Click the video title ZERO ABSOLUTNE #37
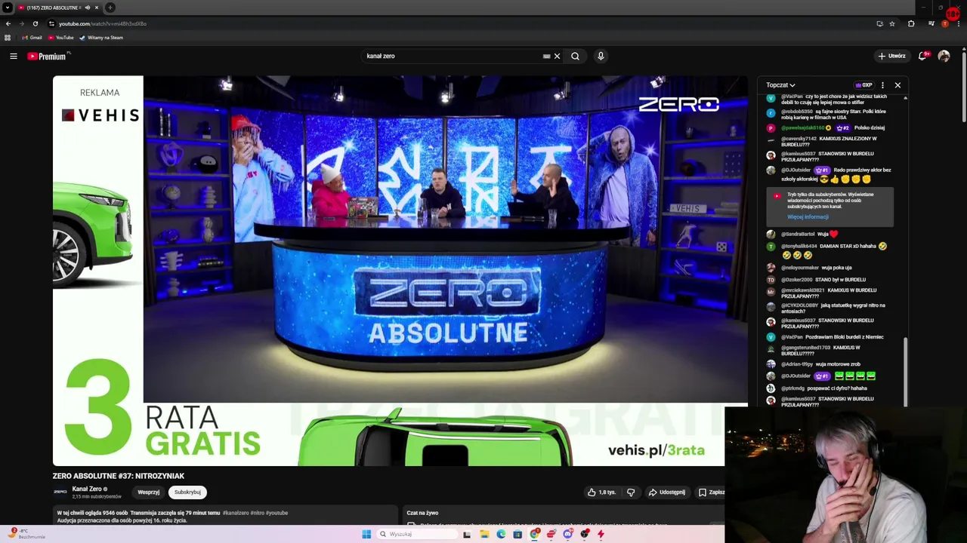Image resolution: width=967 pixels, height=543 pixels. pyautogui.click(x=119, y=476)
